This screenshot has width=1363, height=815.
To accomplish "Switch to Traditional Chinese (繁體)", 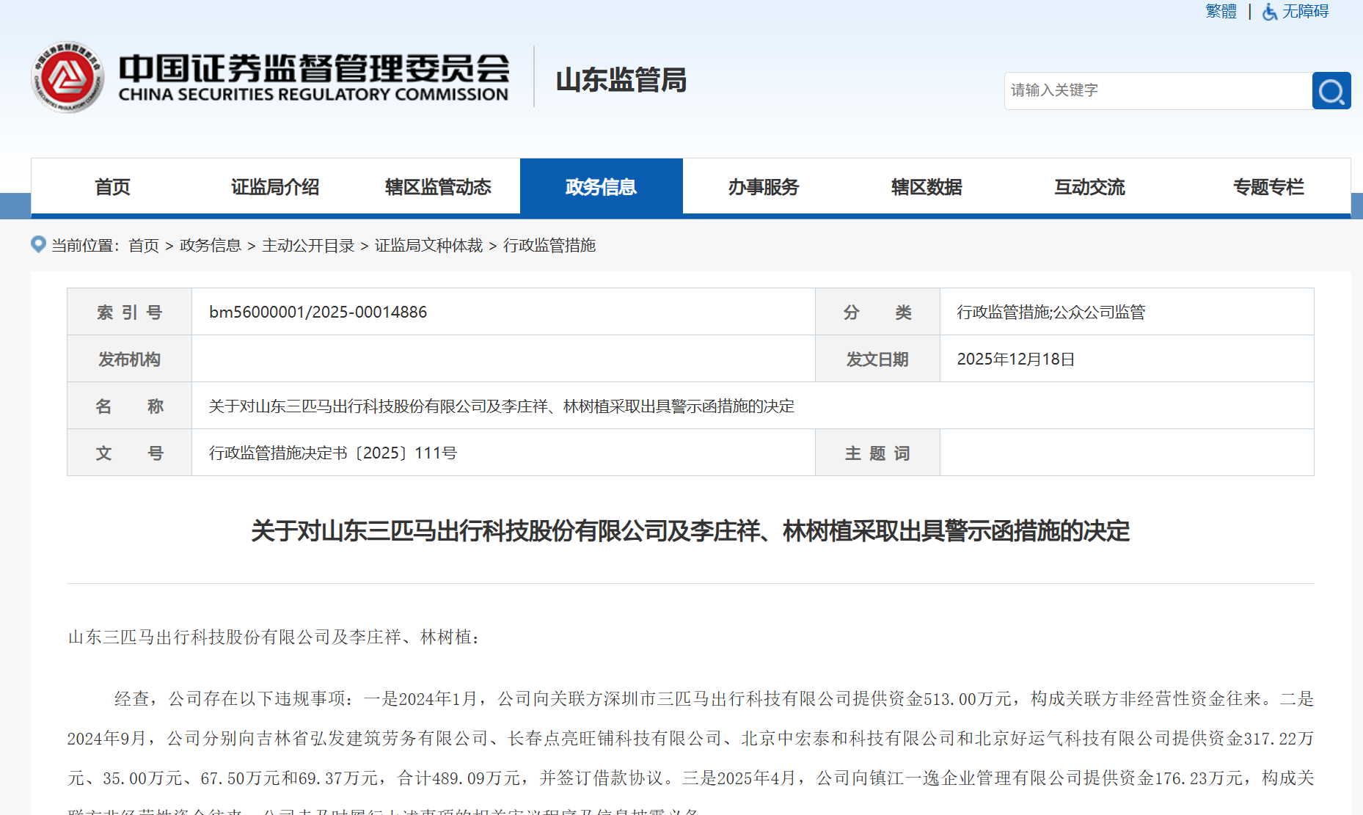I will click(1221, 12).
